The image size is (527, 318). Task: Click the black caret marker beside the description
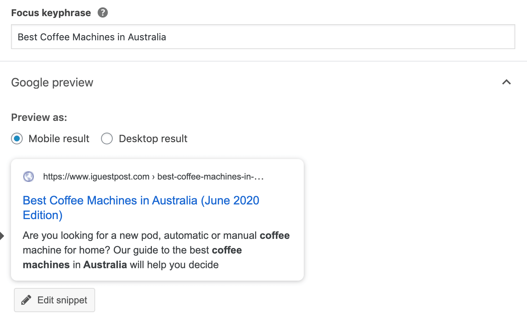[x=2, y=236]
